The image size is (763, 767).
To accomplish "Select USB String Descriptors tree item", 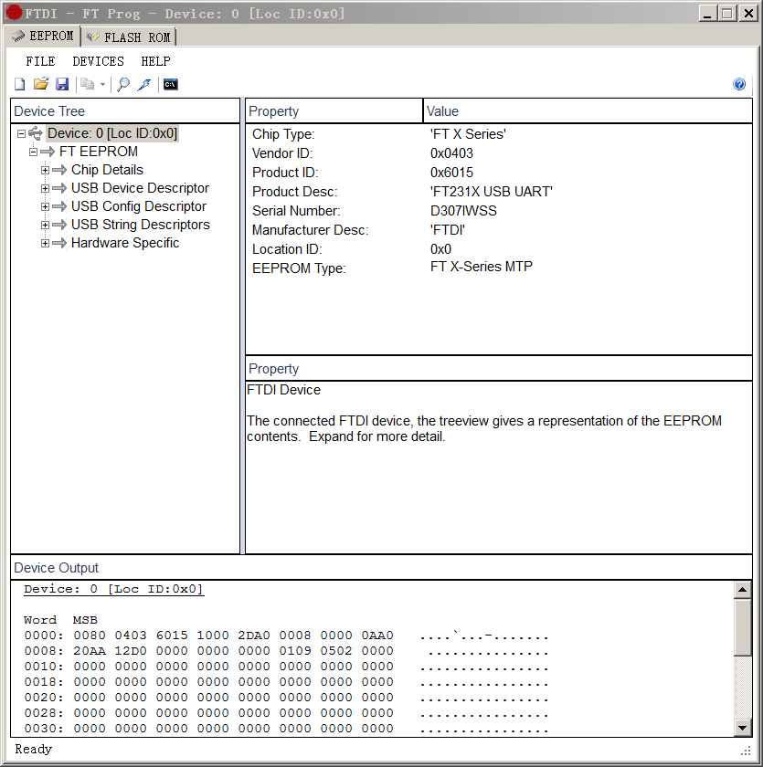I will pyautogui.click(x=141, y=225).
